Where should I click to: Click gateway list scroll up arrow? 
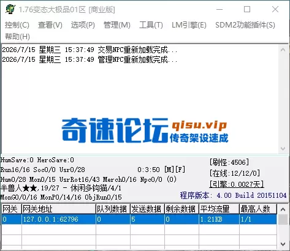tap(283, 209)
